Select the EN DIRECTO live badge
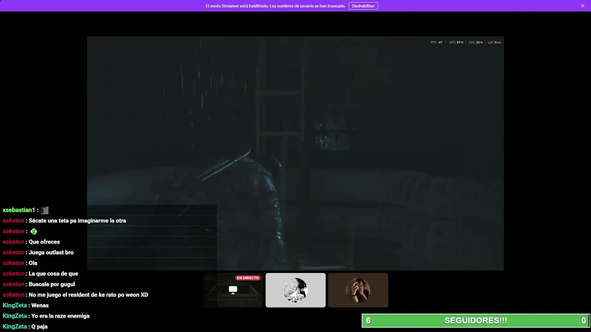The image size is (591, 332). click(x=248, y=278)
